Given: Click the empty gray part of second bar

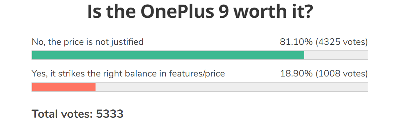Looking at the screenshot, I should coord(232,87).
